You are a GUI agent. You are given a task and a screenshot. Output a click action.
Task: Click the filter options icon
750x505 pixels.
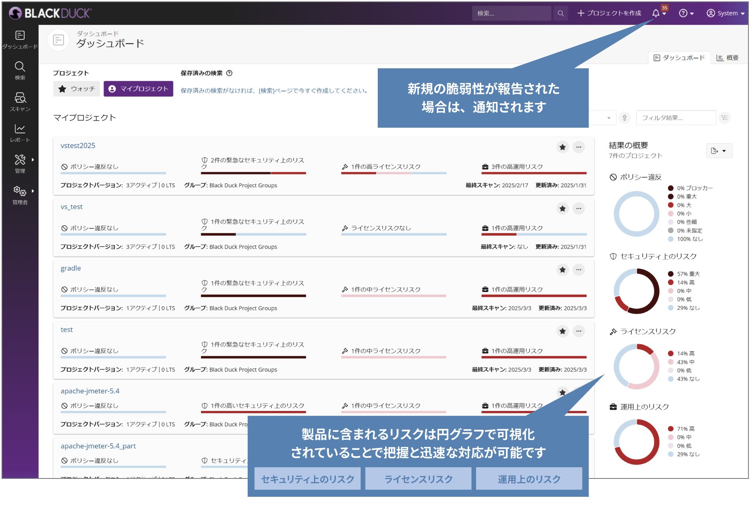(x=725, y=118)
